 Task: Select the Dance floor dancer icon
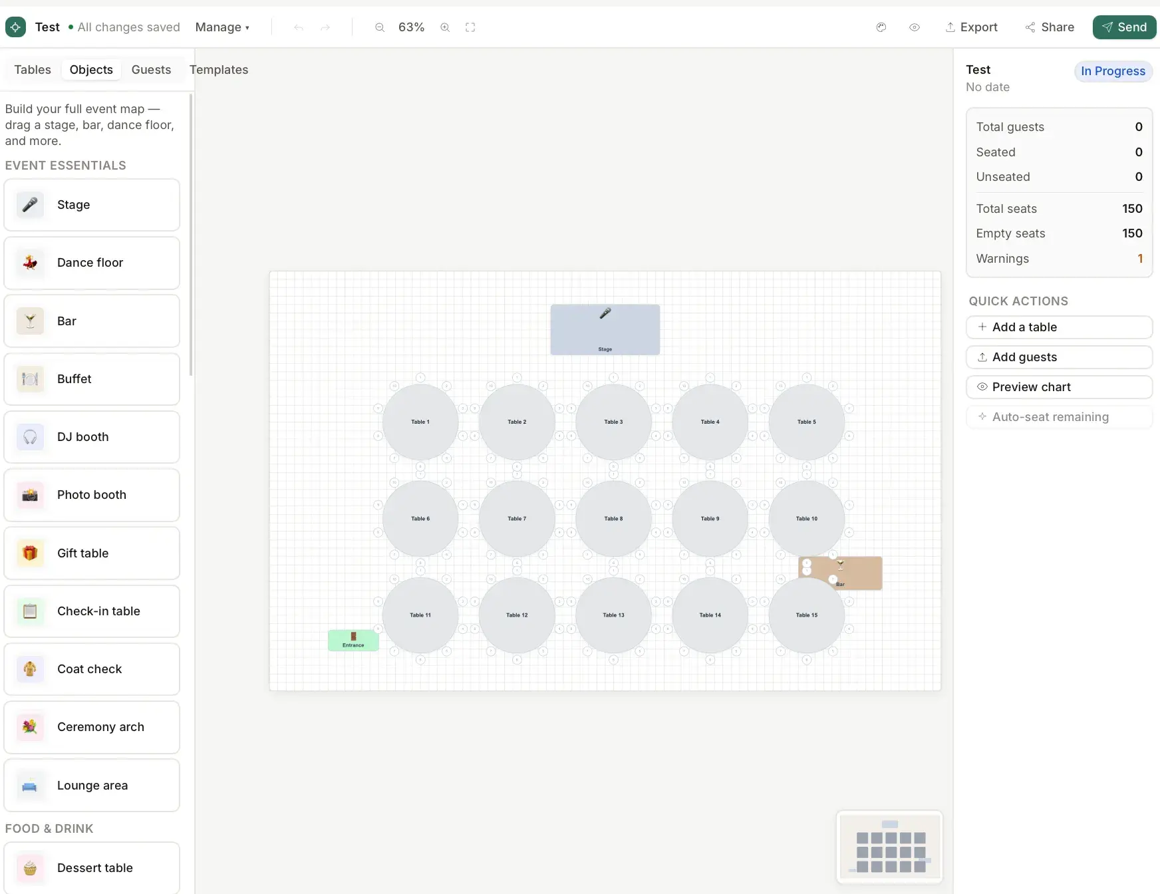point(30,263)
